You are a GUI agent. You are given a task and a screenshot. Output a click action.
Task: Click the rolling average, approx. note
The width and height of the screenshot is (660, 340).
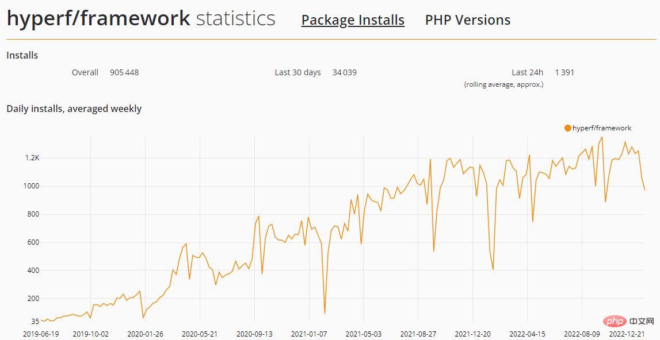coord(504,84)
